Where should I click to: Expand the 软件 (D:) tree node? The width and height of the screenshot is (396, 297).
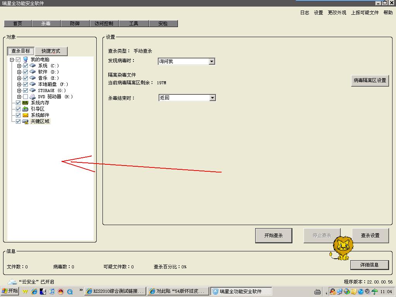click(19, 72)
